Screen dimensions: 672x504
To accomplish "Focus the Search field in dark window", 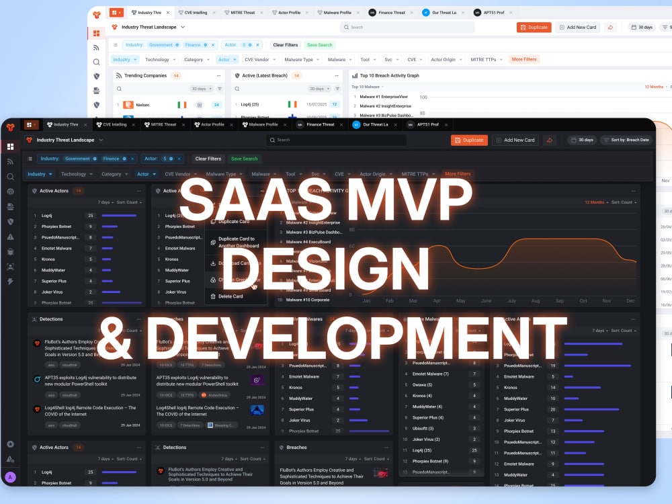I will coord(337,140).
